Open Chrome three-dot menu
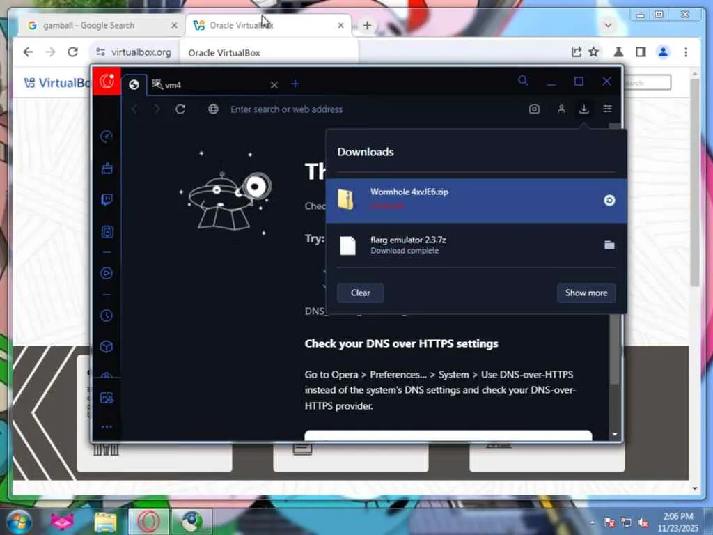Image resolution: width=713 pixels, height=535 pixels. point(686,52)
